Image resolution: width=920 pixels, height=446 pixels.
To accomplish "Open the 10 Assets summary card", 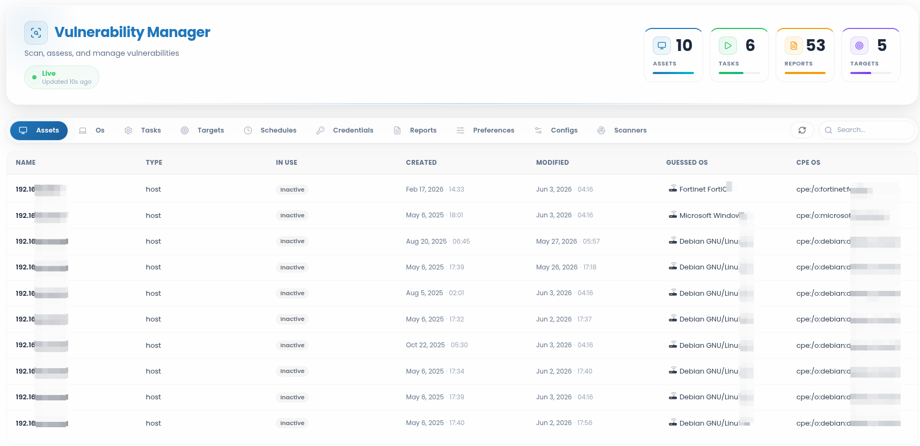I will tap(673, 55).
